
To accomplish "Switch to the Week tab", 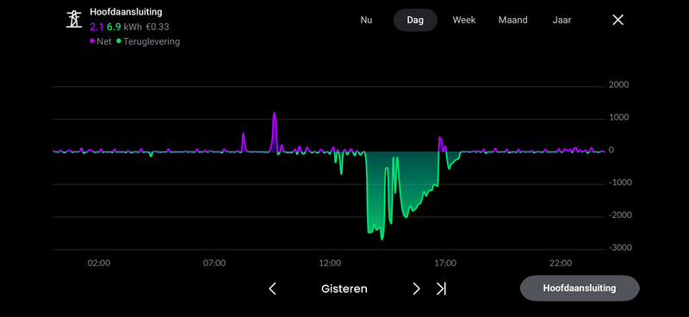I will (464, 20).
